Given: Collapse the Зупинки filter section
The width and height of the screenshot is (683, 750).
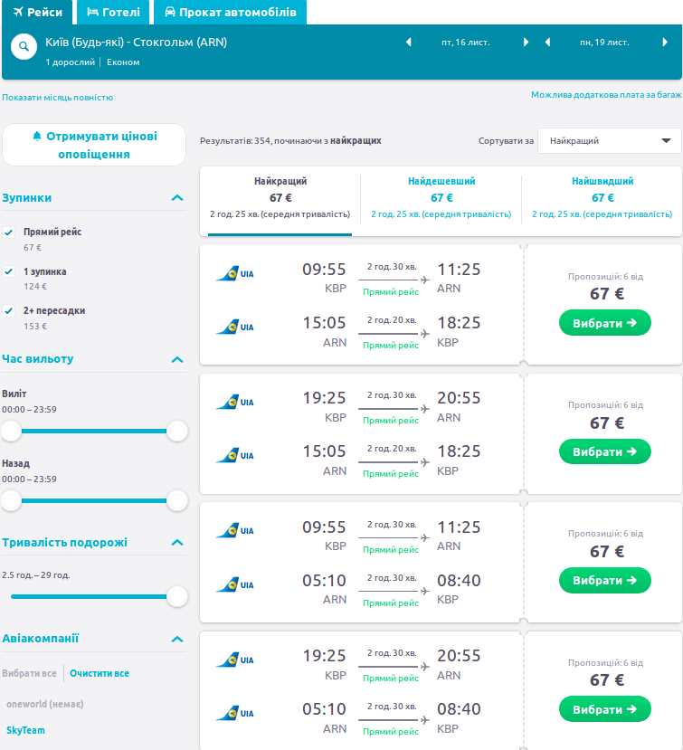Looking at the screenshot, I should pyautogui.click(x=177, y=198).
